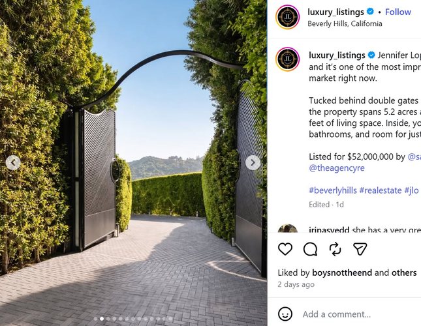Viewport: 421px width, 326px height.
Task: Open comments with the speech bubble icon
Action: click(310, 249)
